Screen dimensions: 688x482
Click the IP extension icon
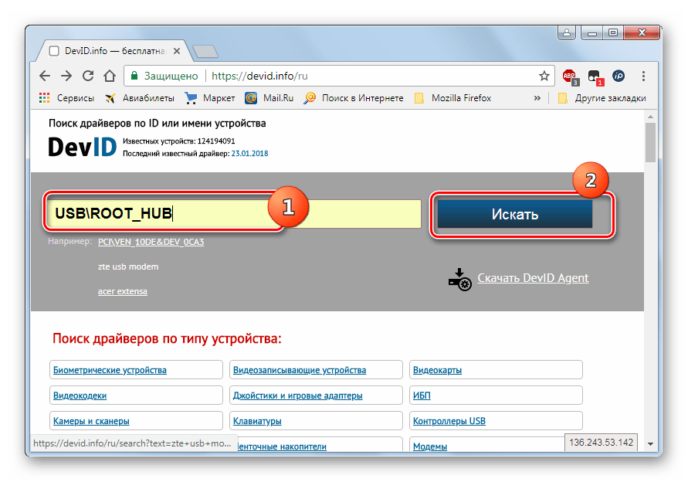pos(619,76)
